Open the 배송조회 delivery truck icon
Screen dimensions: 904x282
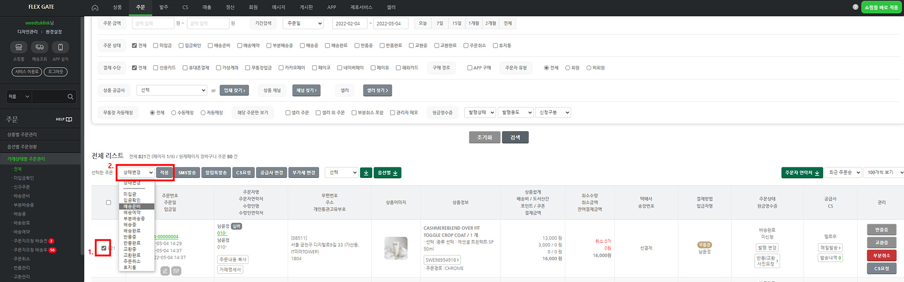pos(39,47)
